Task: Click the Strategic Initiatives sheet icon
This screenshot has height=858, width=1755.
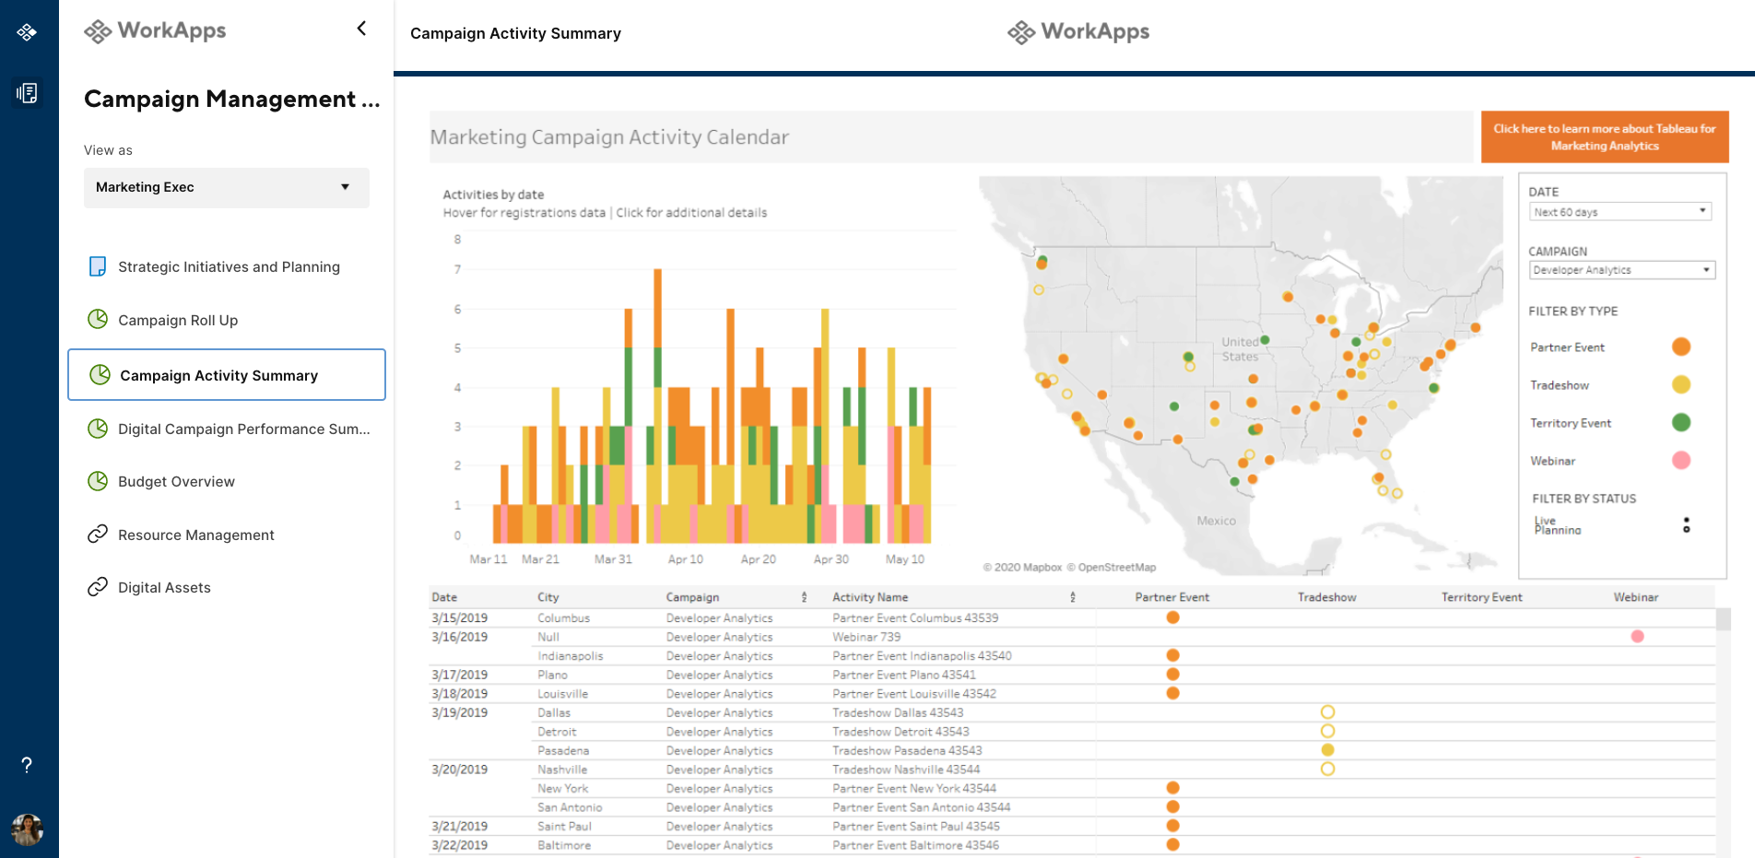Action: 98,266
